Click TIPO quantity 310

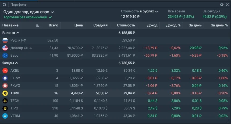[x=55, y=108]
